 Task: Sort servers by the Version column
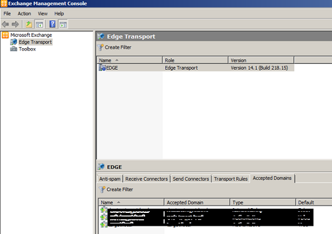click(261, 60)
